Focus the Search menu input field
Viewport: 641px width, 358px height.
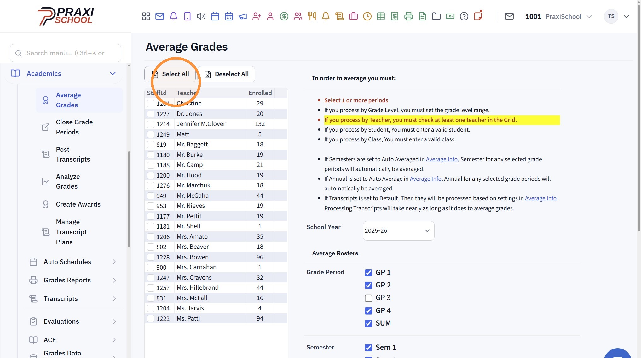(66, 53)
